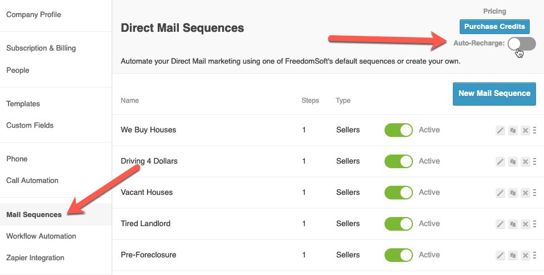Click the New Mail Sequence button
Viewport: 544px width, 275px height.
coord(494,94)
